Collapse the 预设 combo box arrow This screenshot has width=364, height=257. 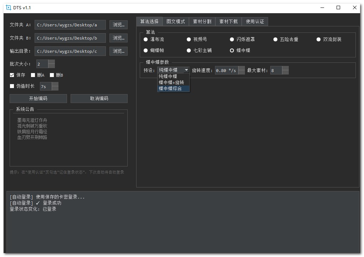[x=186, y=70]
